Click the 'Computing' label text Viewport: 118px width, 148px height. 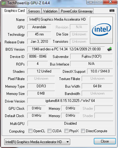tap(17, 131)
